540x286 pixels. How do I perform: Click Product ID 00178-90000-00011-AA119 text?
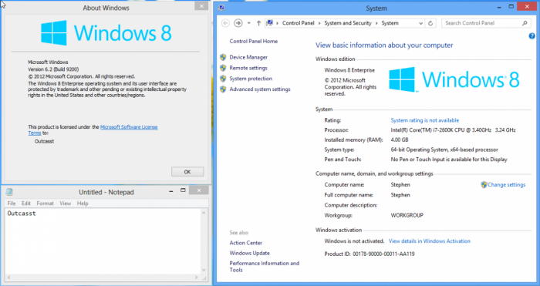point(370,254)
